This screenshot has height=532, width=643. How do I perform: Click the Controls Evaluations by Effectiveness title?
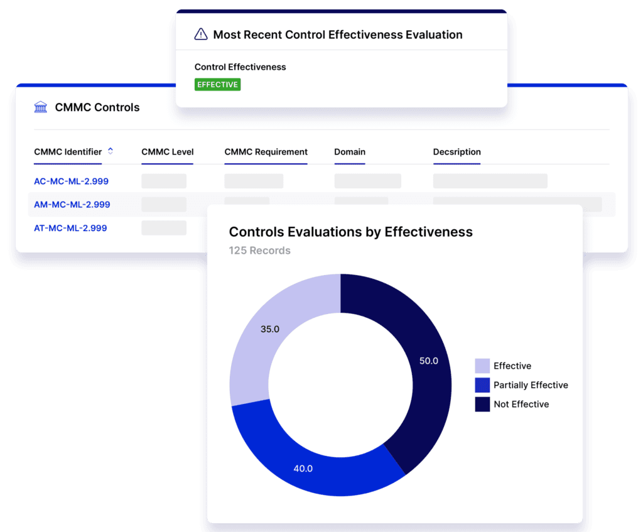350,232
